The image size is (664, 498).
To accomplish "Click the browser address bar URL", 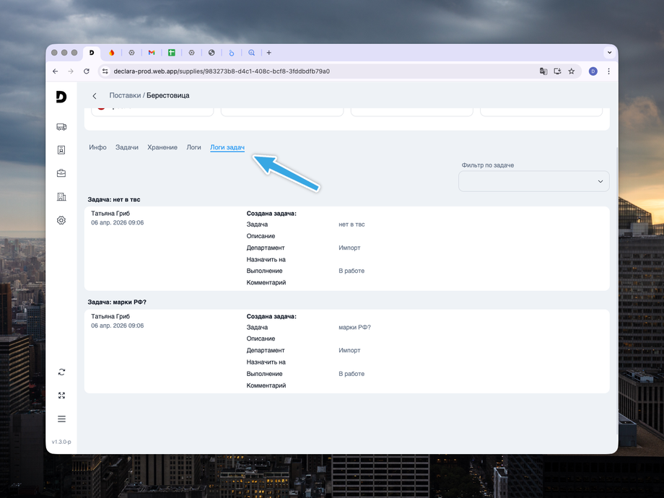I will click(289, 71).
